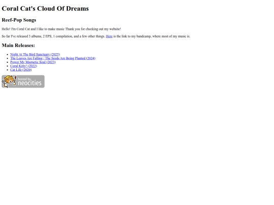Click the hosted by neocities badge

[23, 81]
